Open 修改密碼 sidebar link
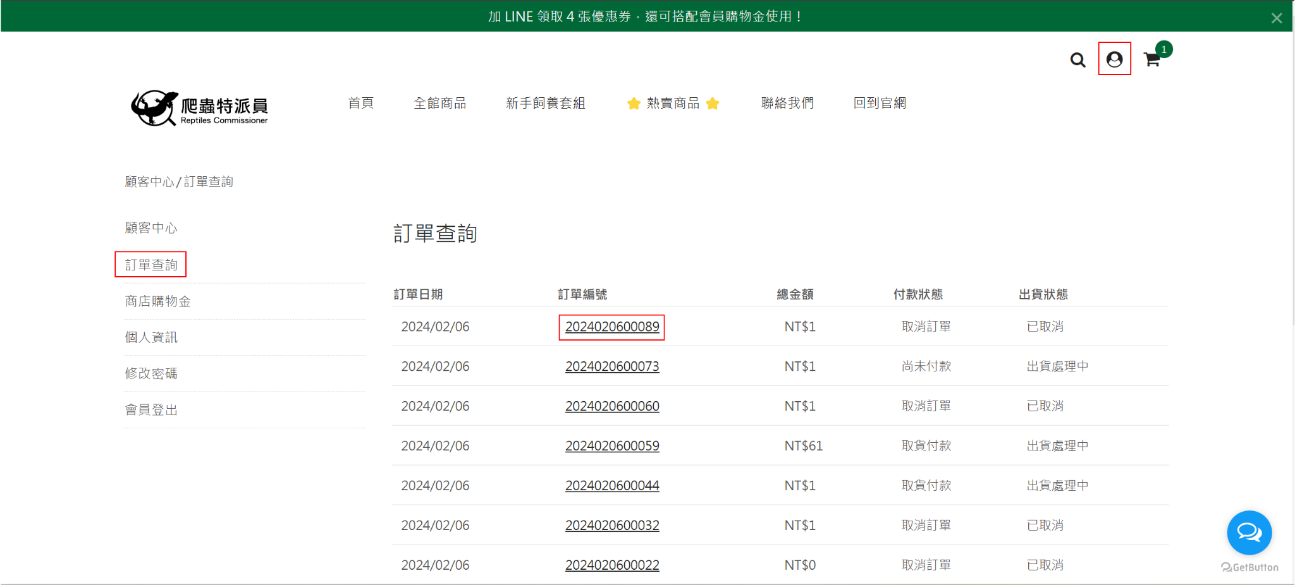 (151, 373)
